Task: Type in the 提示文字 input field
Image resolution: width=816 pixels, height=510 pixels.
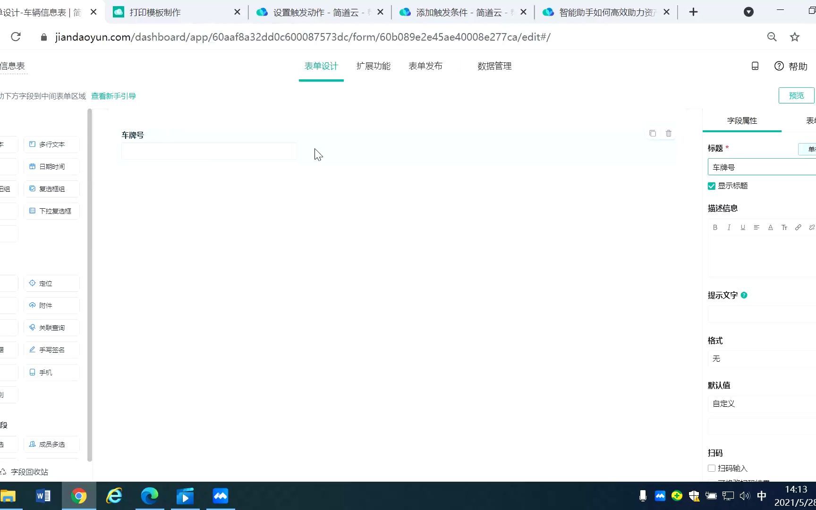Action: pyautogui.click(x=761, y=314)
